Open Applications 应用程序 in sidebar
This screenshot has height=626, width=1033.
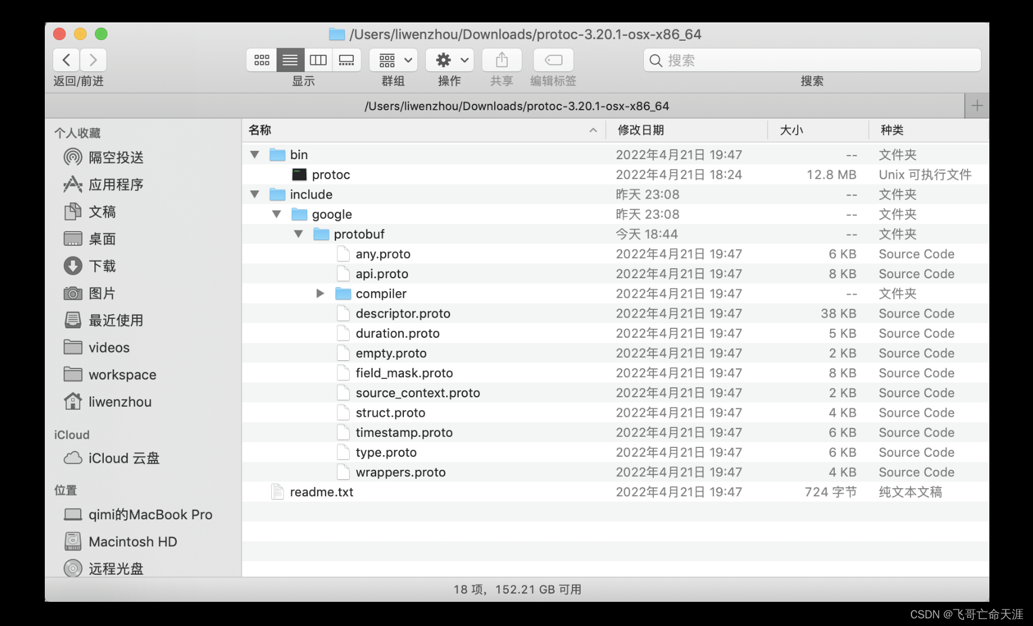[104, 184]
